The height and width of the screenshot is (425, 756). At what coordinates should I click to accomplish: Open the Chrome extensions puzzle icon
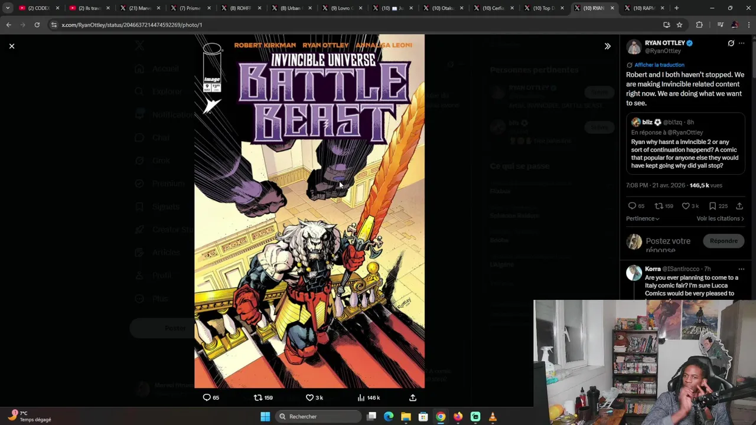[699, 25]
